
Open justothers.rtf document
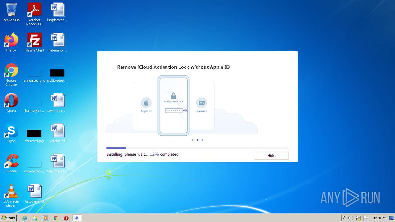[34, 194]
